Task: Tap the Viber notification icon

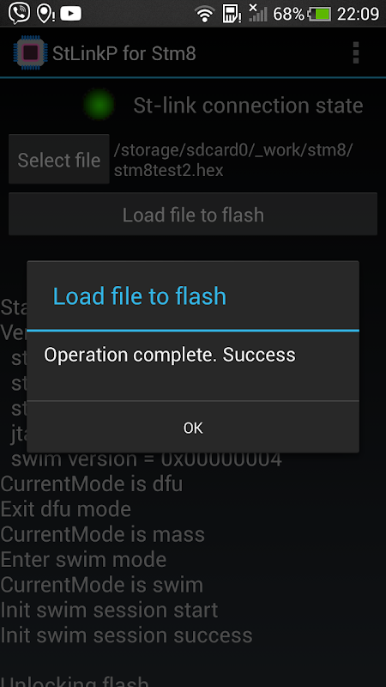Action: (x=19, y=14)
